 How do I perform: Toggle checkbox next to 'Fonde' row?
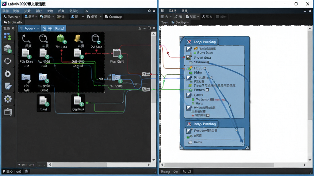(x=205, y=68)
